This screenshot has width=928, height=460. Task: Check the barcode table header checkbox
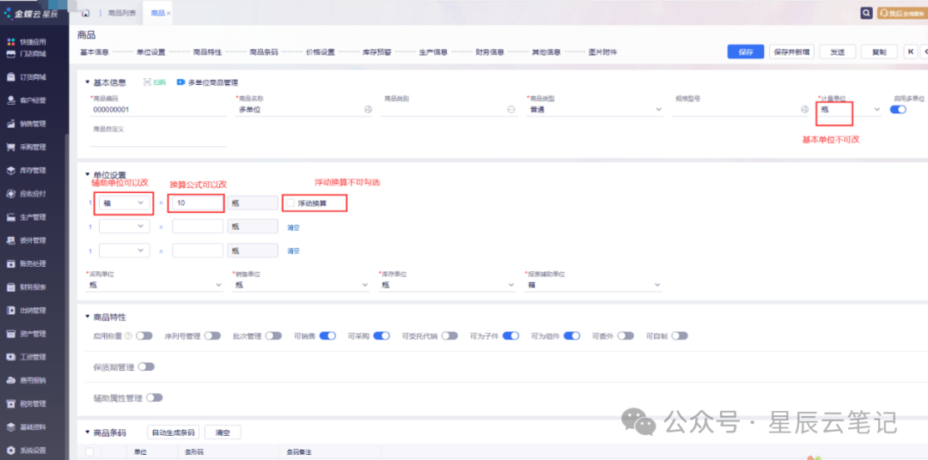tap(89, 452)
